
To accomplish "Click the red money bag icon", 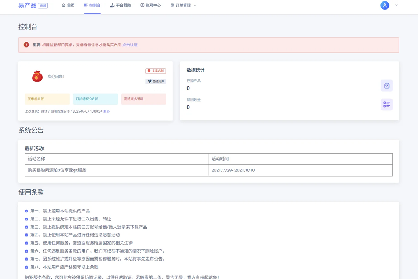I will pos(37,76).
